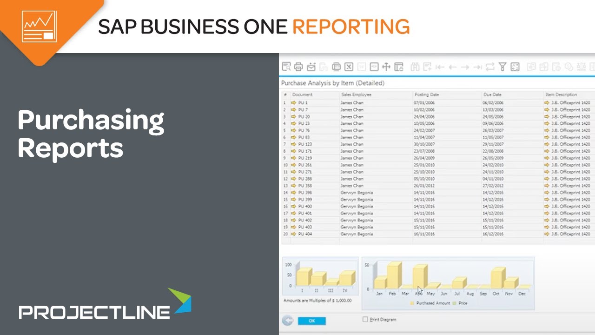Go to previous record arrow icon
595x335 pixels.
(452, 67)
